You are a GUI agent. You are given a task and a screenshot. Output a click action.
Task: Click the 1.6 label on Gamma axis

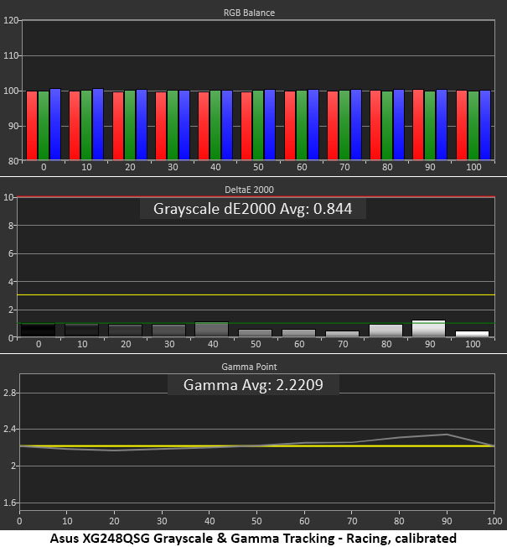click(x=10, y=503)
